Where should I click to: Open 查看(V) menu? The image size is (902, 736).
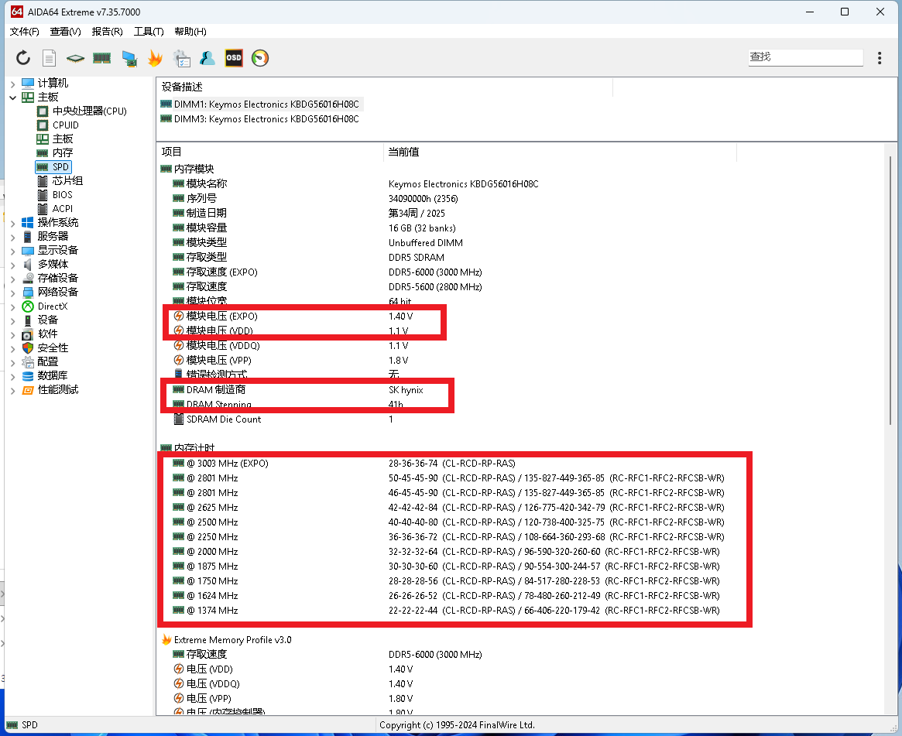[65, 32]
